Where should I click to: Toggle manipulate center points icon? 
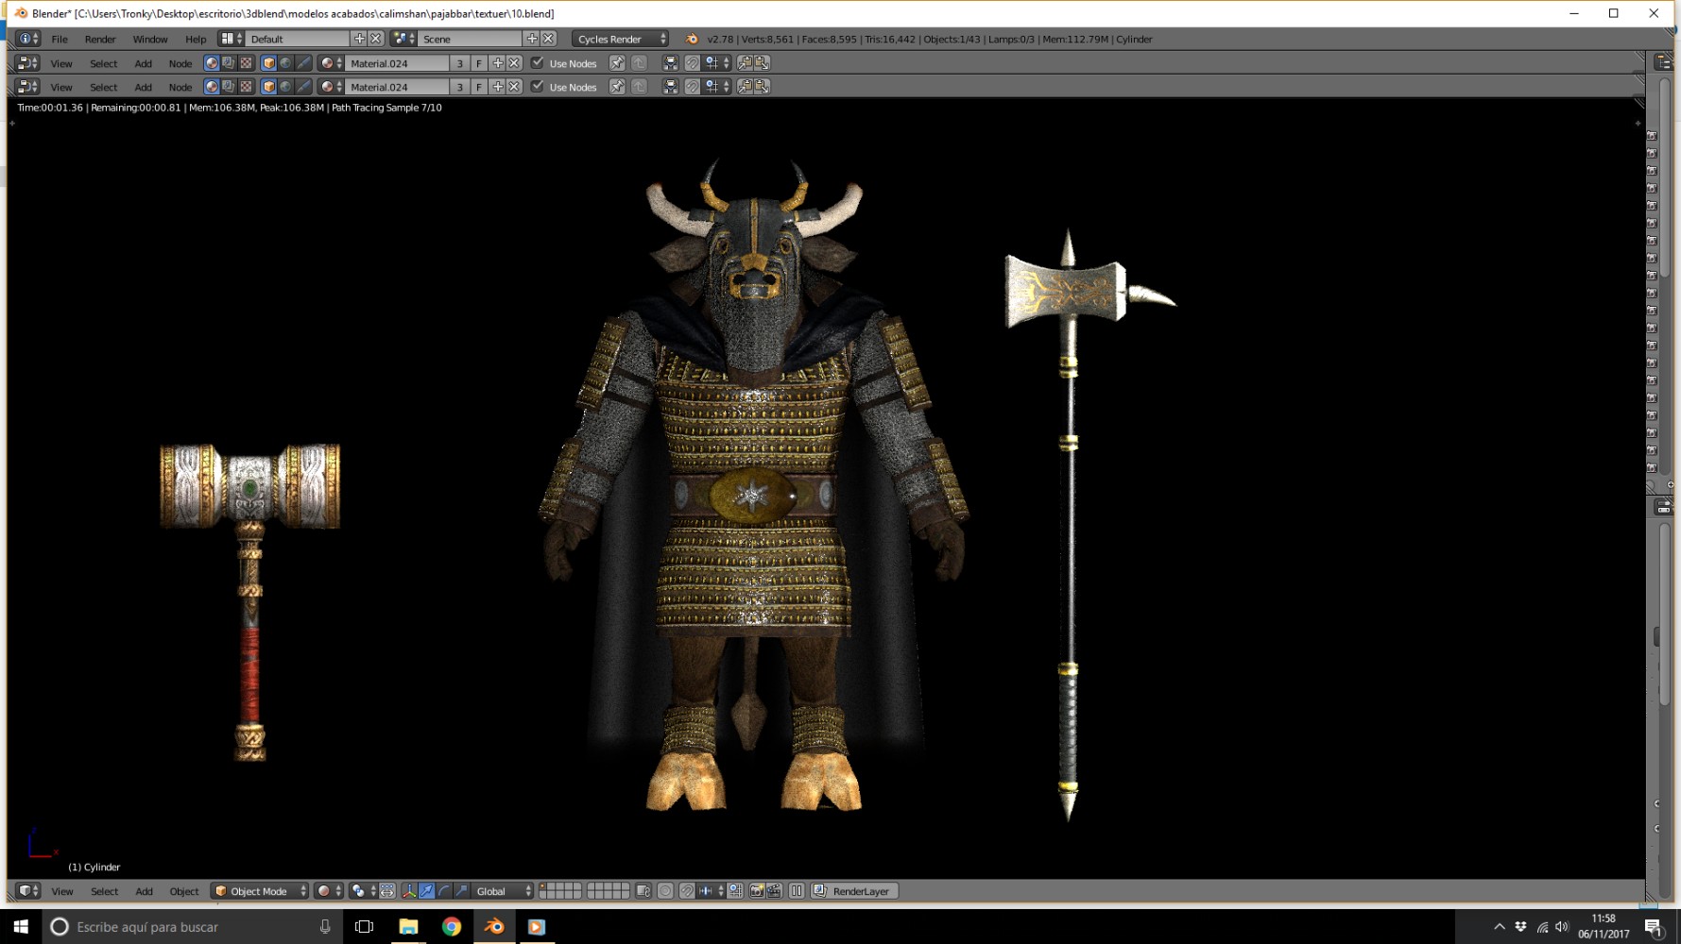[387, 891]
